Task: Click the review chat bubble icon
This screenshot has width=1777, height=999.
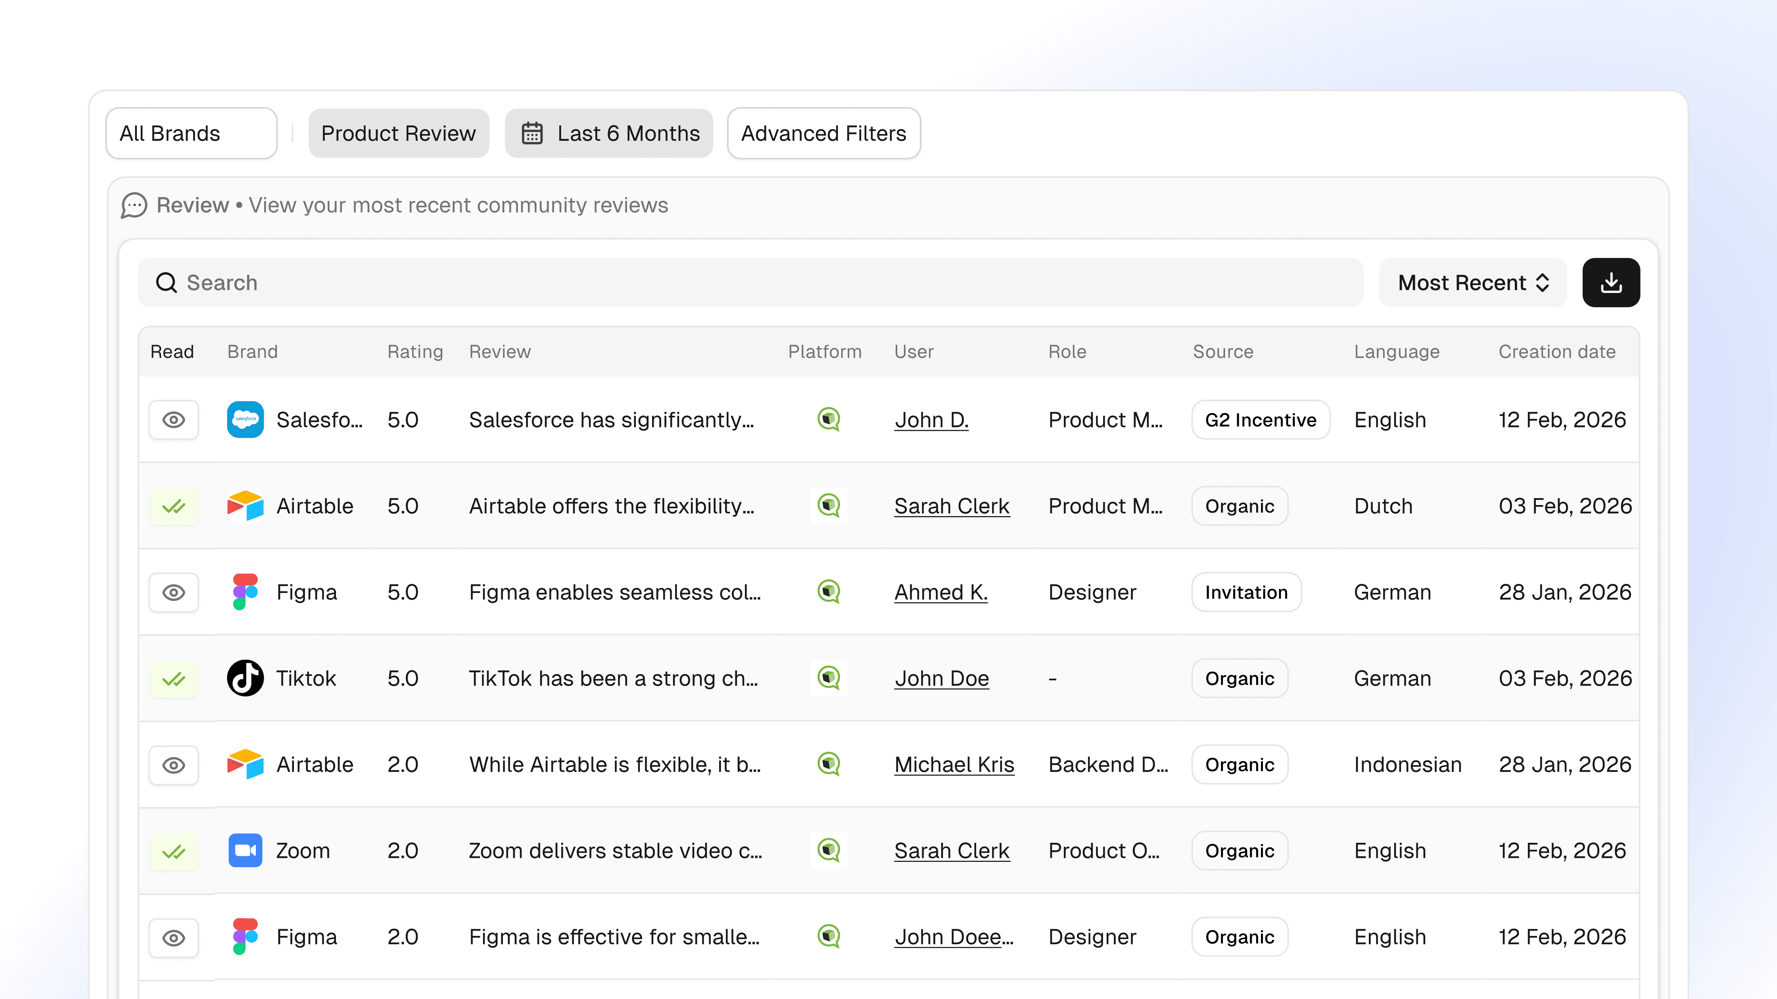Action: pyautogui.click(x=134, y=205)
